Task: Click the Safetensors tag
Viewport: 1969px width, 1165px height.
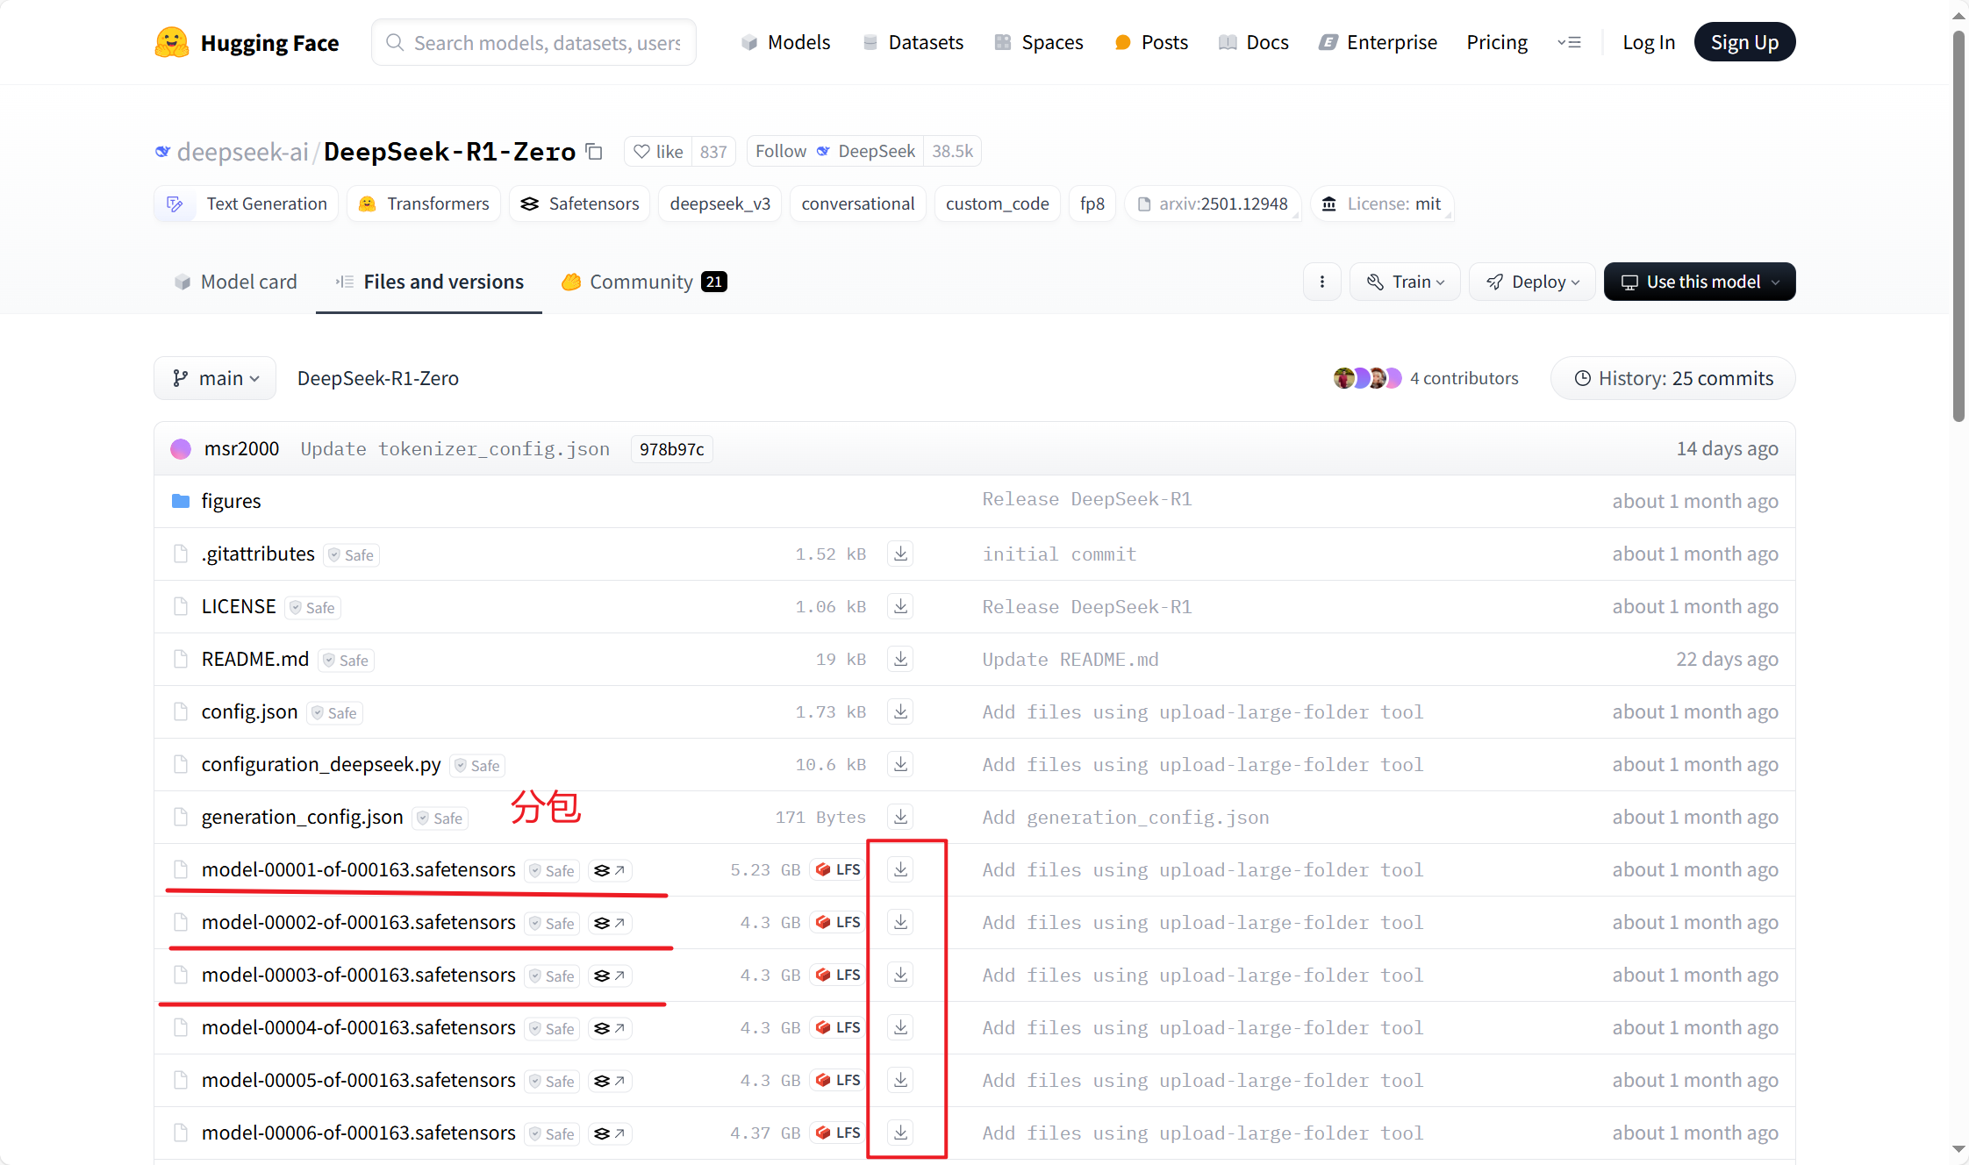Action: (580, 204)
